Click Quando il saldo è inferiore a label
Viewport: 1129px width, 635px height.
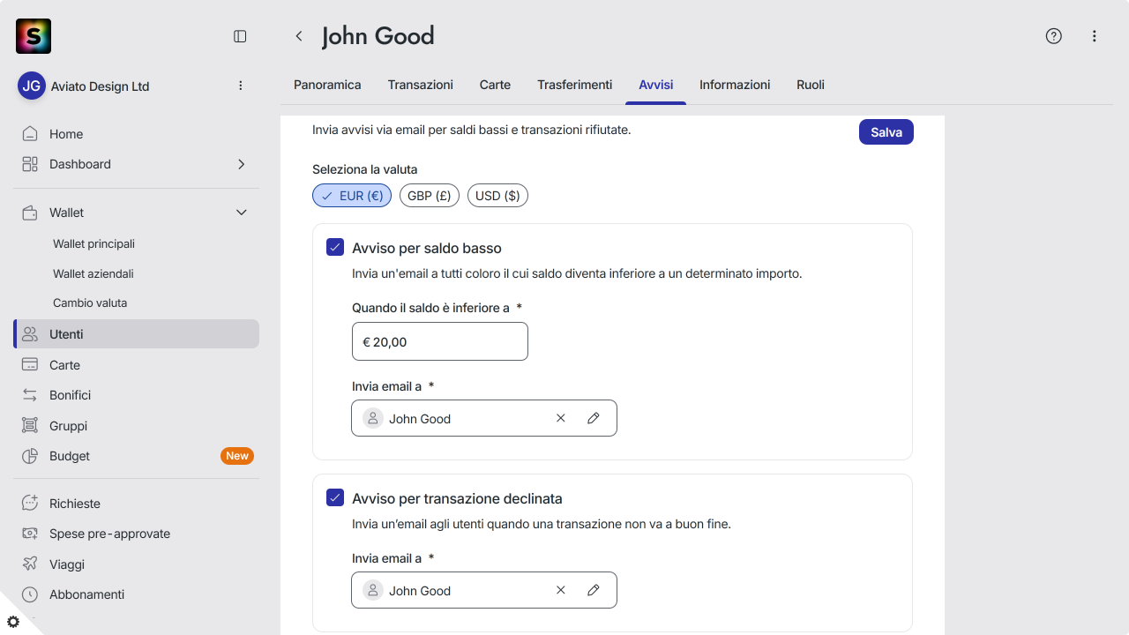430,308
